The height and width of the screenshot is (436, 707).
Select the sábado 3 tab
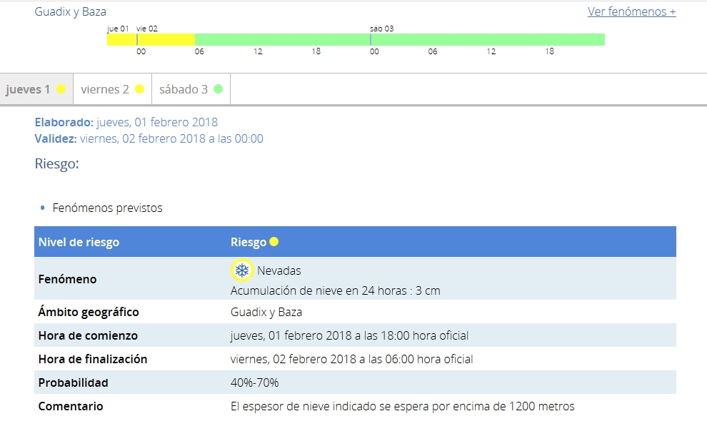[184, 90]
